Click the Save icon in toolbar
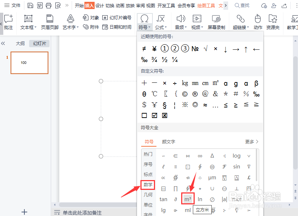 coord(30,5)
